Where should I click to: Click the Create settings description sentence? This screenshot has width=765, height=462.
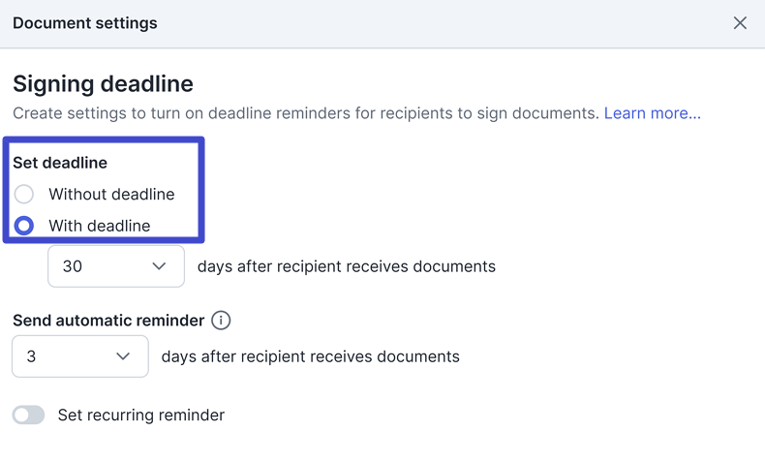pos(306,113)
